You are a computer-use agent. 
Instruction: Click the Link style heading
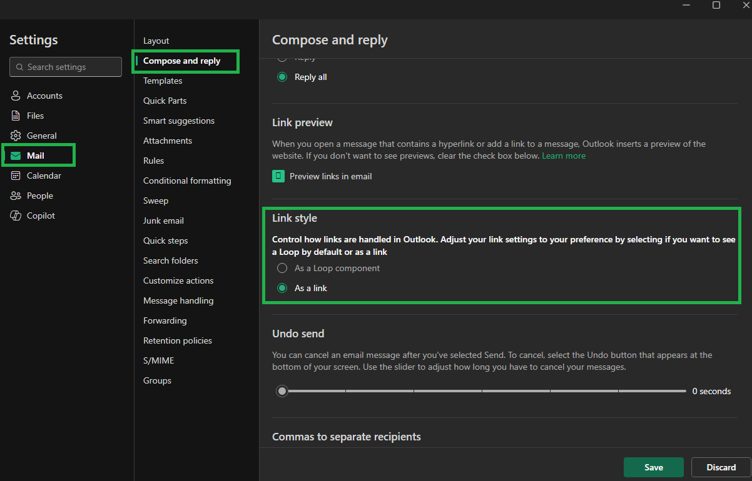(295, 218)
